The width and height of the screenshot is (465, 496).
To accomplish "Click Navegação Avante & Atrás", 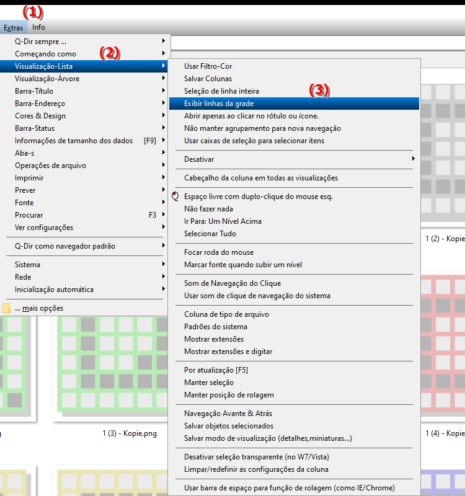I will (294, 414).
